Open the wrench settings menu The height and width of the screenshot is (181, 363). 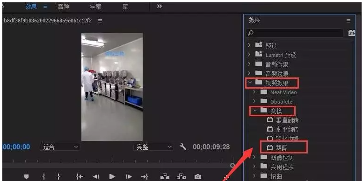pos(183,146)
